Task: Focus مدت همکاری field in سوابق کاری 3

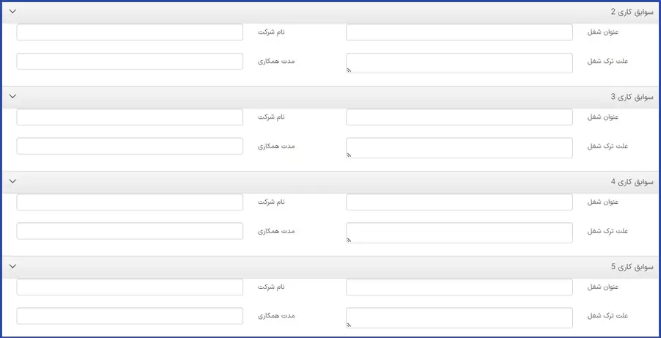Action: pos(129,146)
